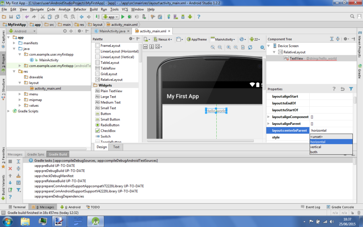This screenshot has width=363, height=227.
Task: Run the app using the green play icon
Action: [x=123, y=16]
